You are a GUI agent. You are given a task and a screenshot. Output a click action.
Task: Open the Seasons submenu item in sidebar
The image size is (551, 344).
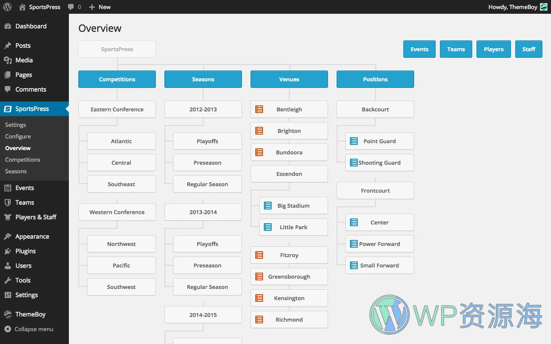(16, 171)
